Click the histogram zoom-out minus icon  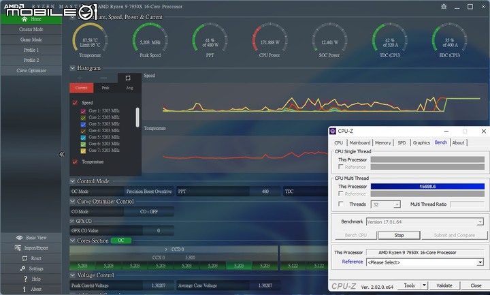pyautogui.click(x=103, y=78)
